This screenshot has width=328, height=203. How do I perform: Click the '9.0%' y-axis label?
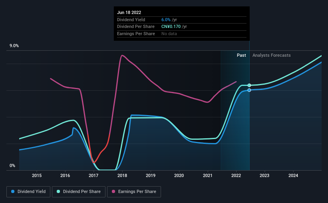click(x=14, y=46)
